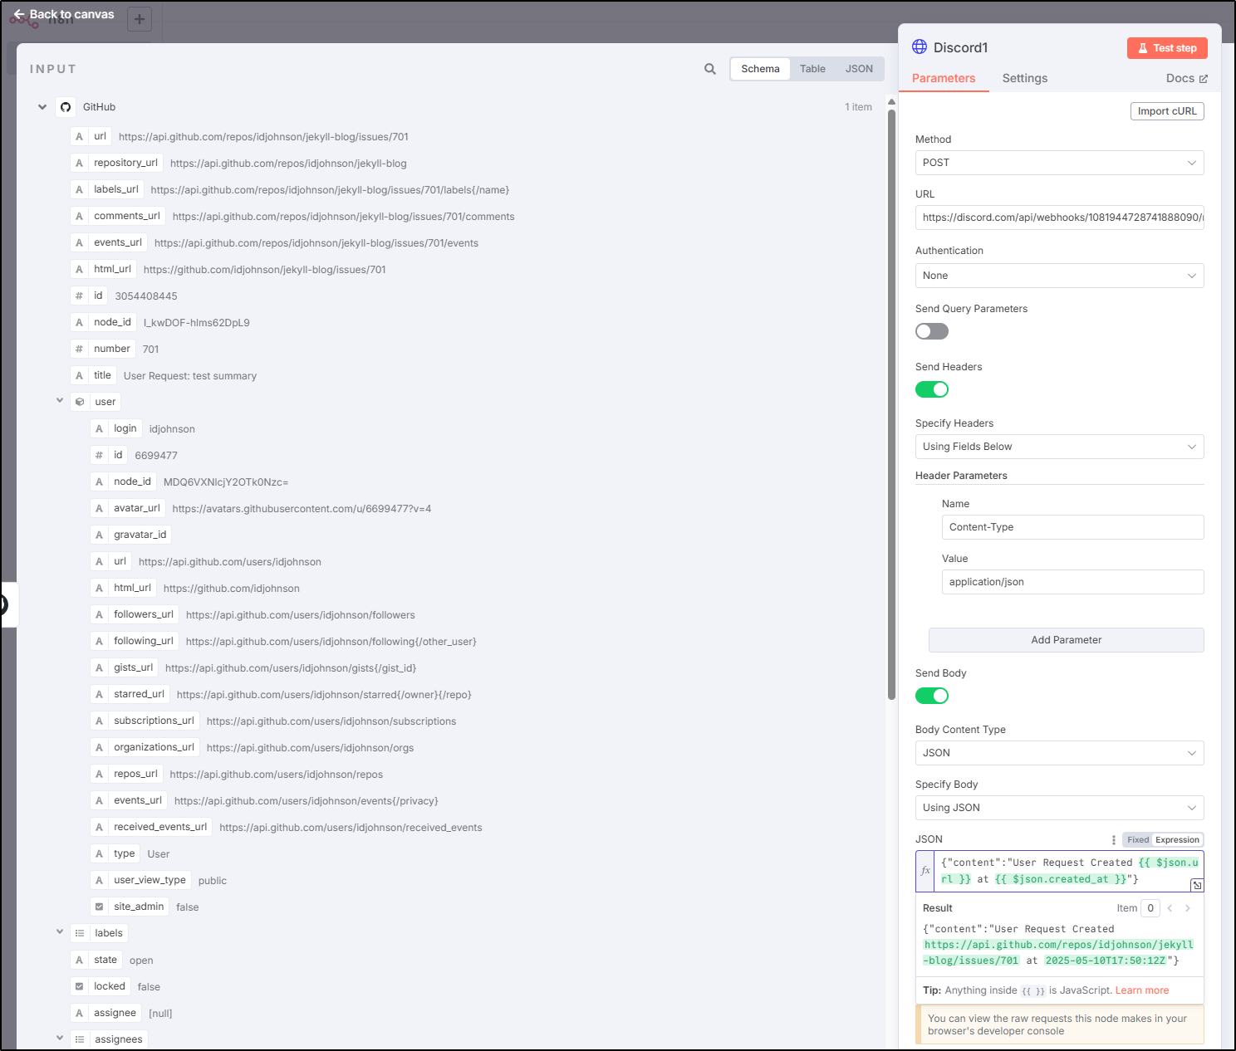Collapse the assignees array

(x=60, y=1039)
